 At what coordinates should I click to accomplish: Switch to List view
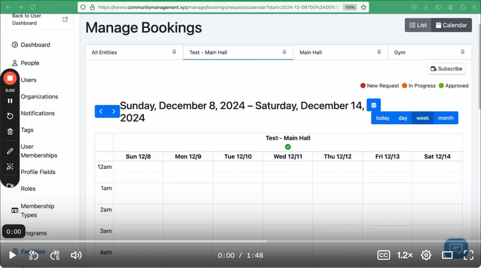(418, 25)
